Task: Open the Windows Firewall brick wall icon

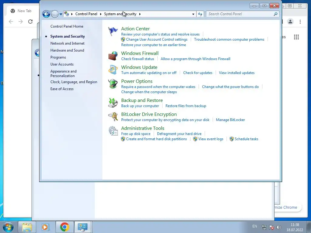Action: tap(113, 56)
